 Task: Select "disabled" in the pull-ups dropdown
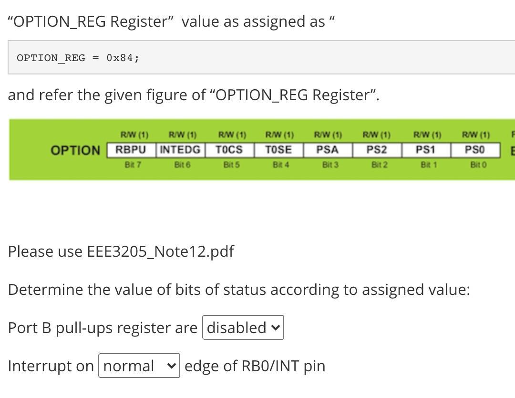243,327
